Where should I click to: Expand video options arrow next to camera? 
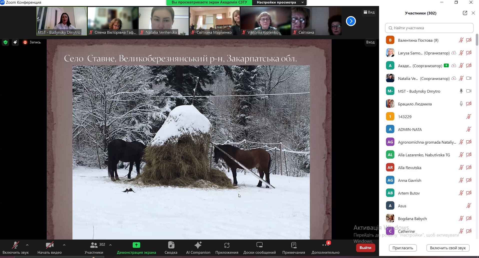pos(64,245)
